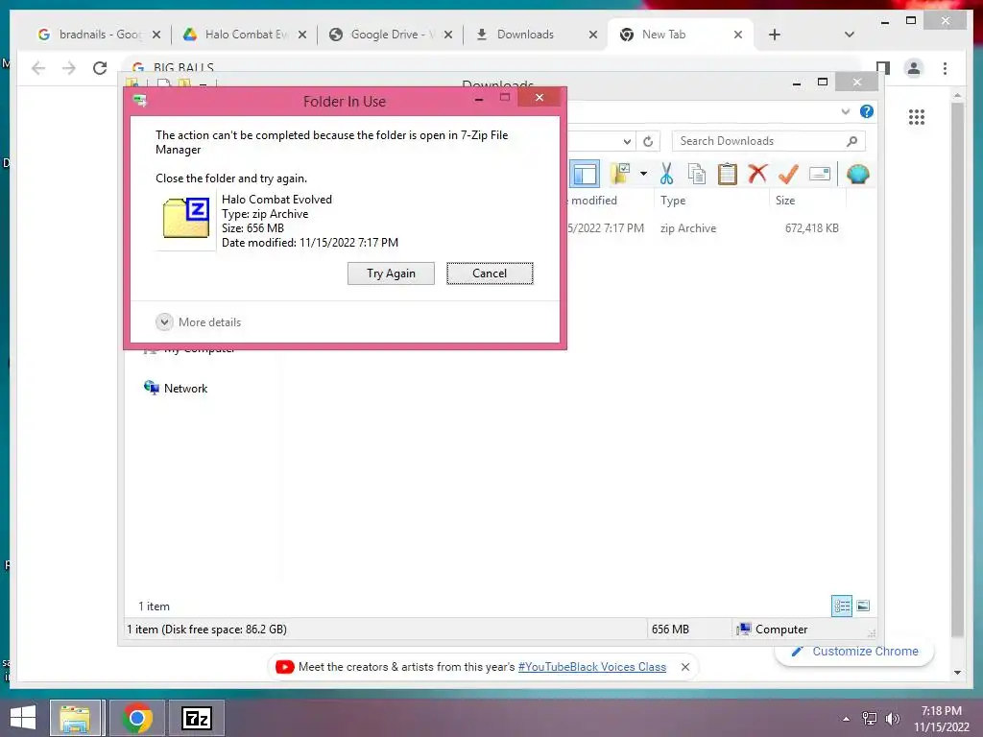Click the Classic Shell seashell icon
Image resolution: width=983 pixels, height=737 pixels.
click(x=857, y=174)
